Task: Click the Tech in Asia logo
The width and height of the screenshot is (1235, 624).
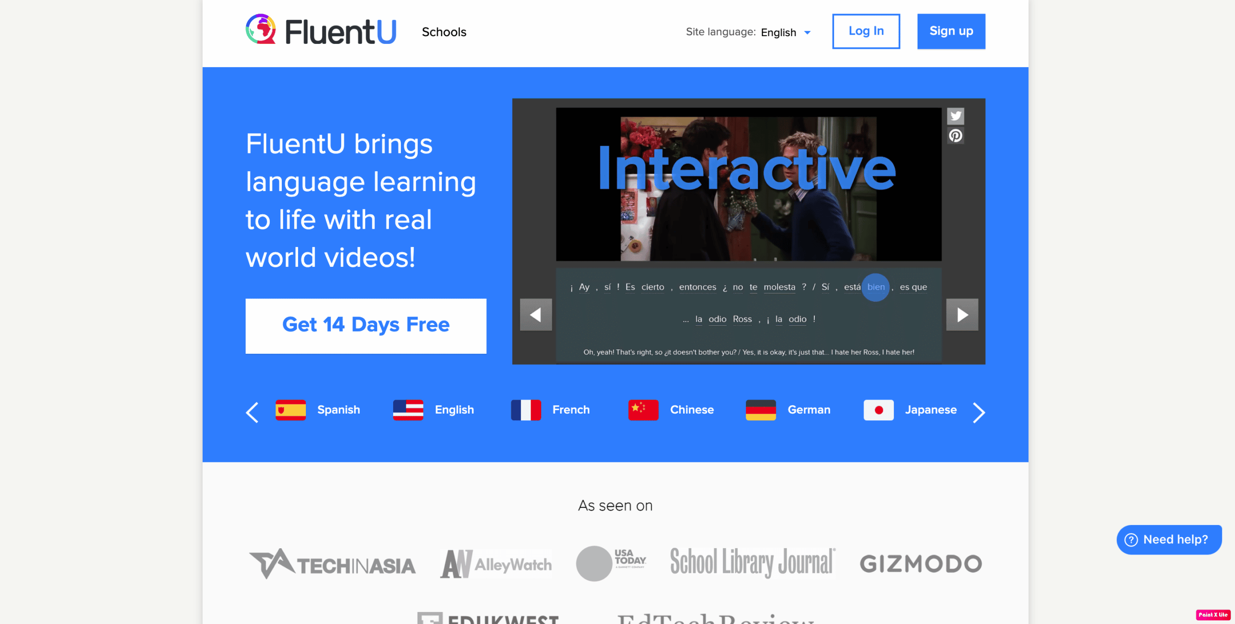Action: pos(332,564)
